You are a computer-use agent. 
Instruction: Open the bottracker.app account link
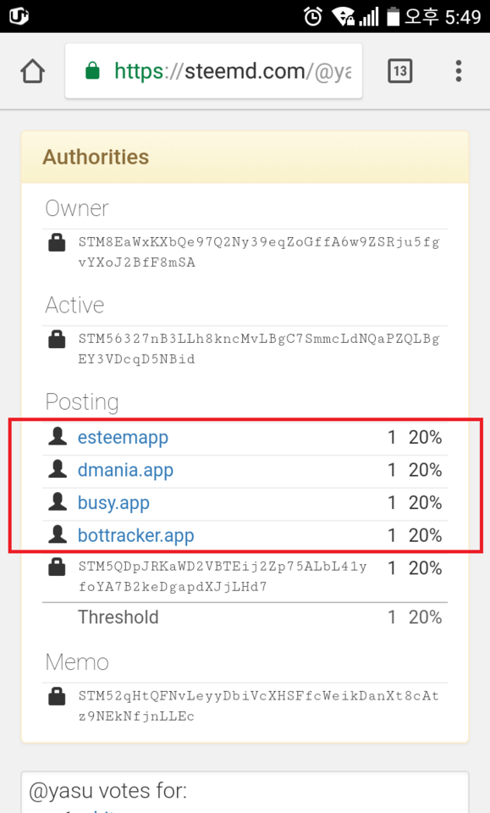135,535
